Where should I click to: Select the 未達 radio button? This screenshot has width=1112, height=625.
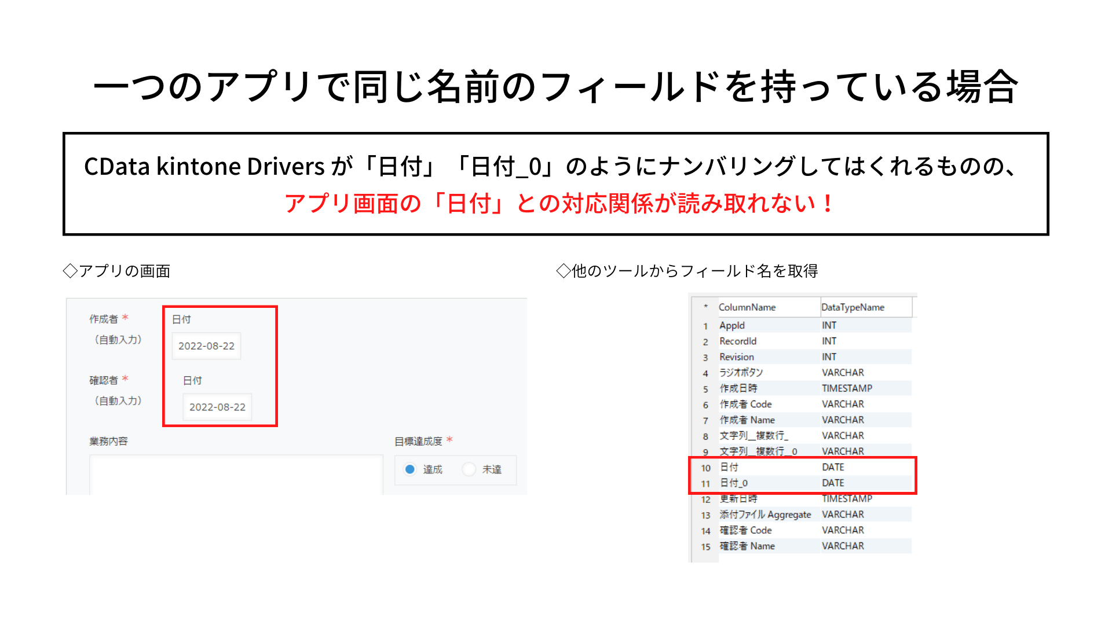click(469, 469)
